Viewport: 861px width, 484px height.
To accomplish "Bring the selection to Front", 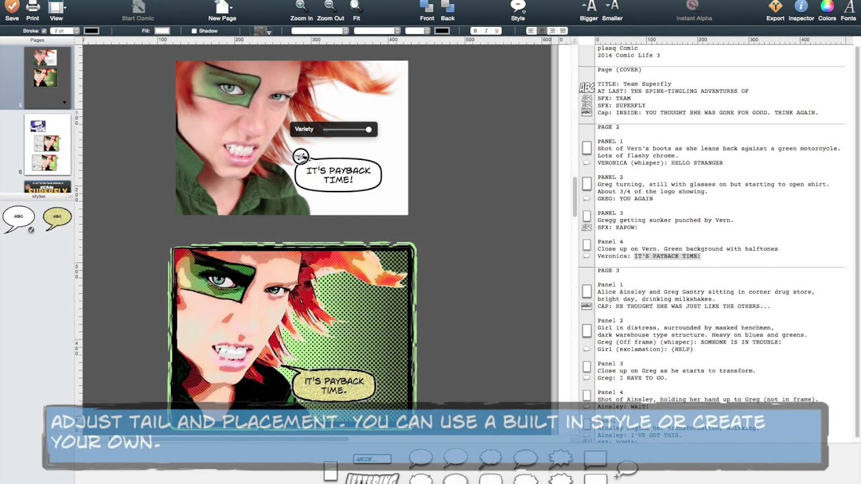I will click(427, 7).
